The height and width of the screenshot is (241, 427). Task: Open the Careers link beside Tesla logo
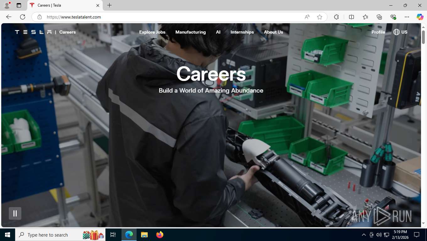(x=68, y=32)
